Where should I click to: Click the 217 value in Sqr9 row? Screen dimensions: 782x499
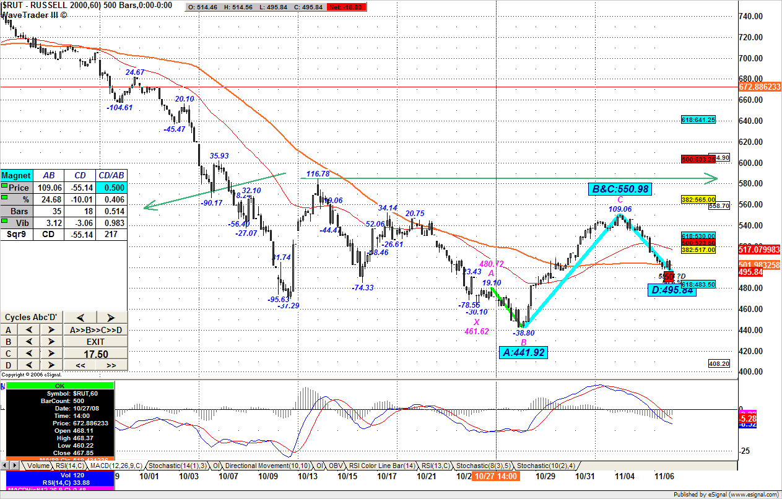click(111, 234)
